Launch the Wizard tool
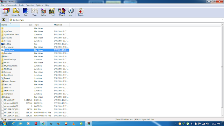 coord(62,12)
